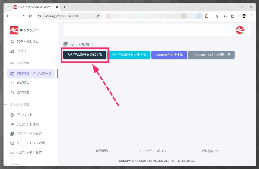Open アカウント連携 link page
This screenshot has height=169, width=259.
click(x=28, y=124)
